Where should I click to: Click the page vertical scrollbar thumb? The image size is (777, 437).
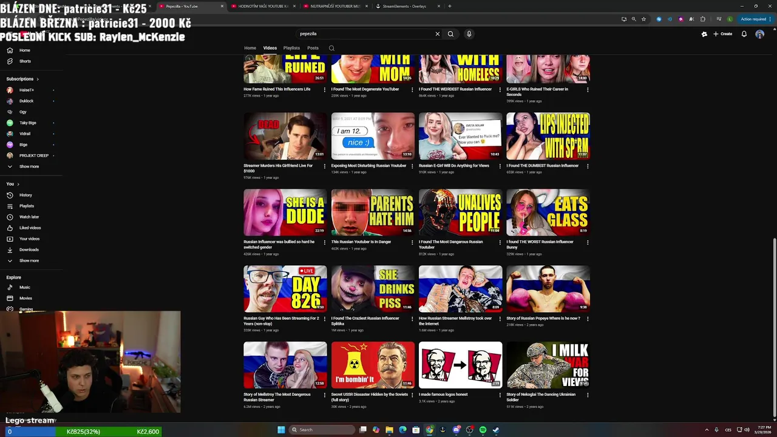coord(774,328)
